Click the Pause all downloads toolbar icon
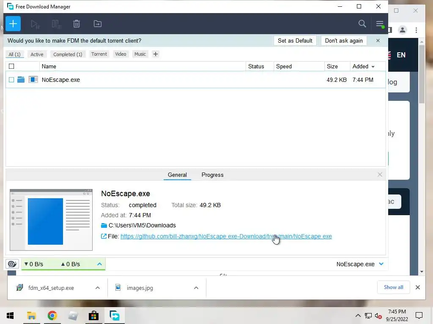433x324 pixels. coord(56,24)
